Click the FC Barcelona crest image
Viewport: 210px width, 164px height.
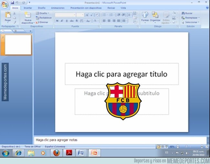pos(122,101)
